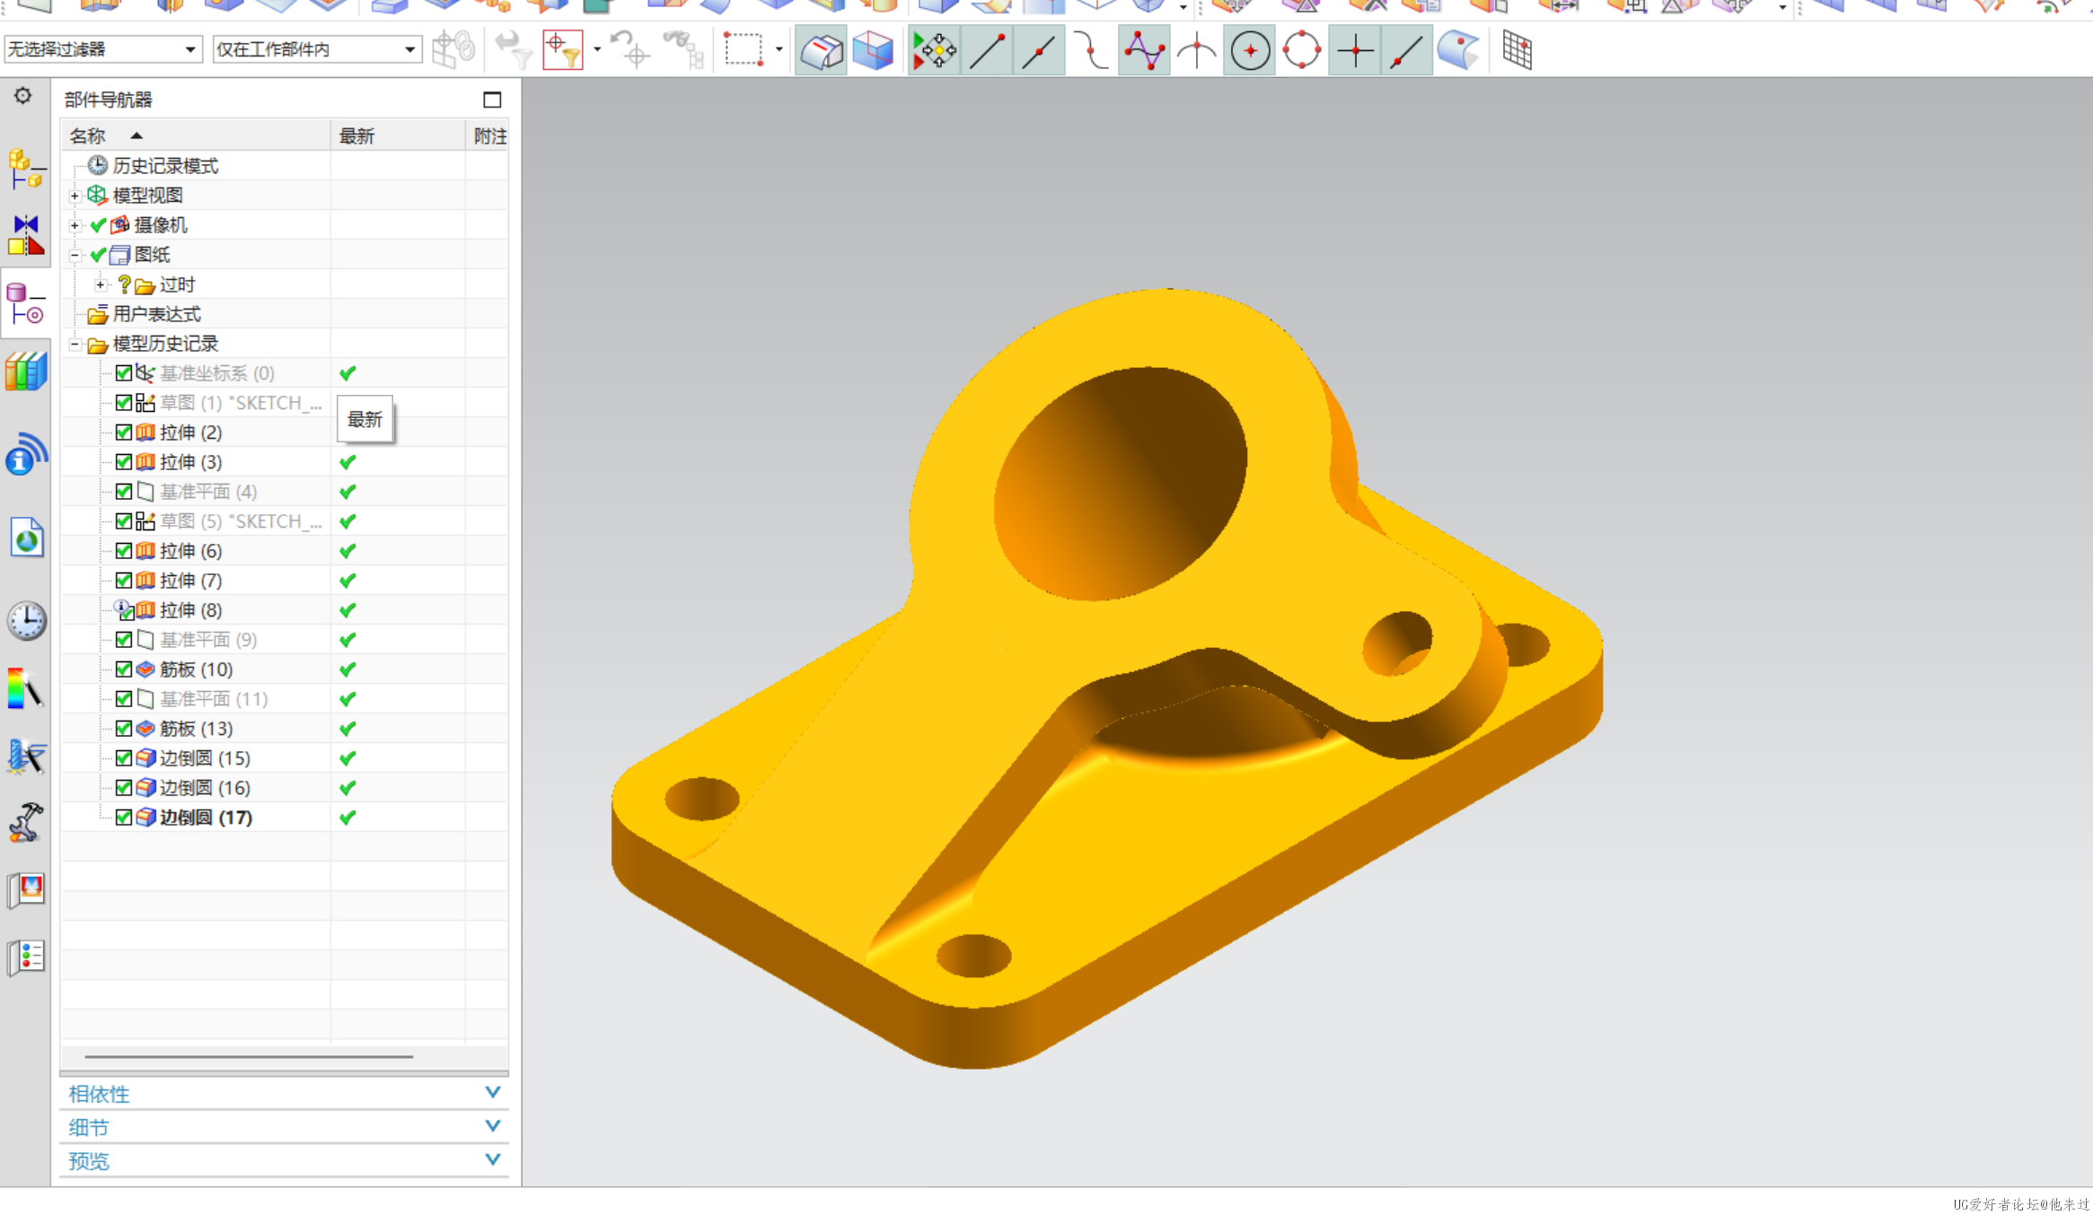2093x1215 pixels.
Task: Uncheck the 边倒圆 (15) checkbox
Action: coord(124,758)
